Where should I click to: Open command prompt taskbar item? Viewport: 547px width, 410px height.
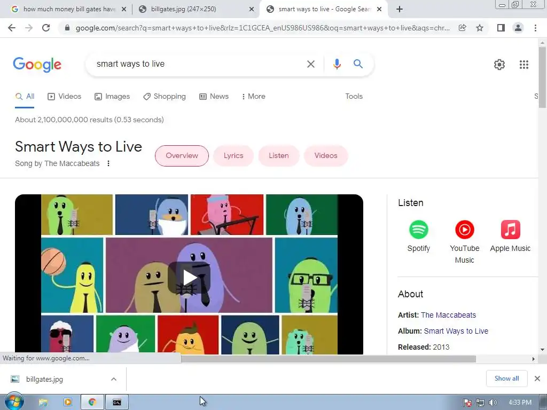click(x=117, y=403)
